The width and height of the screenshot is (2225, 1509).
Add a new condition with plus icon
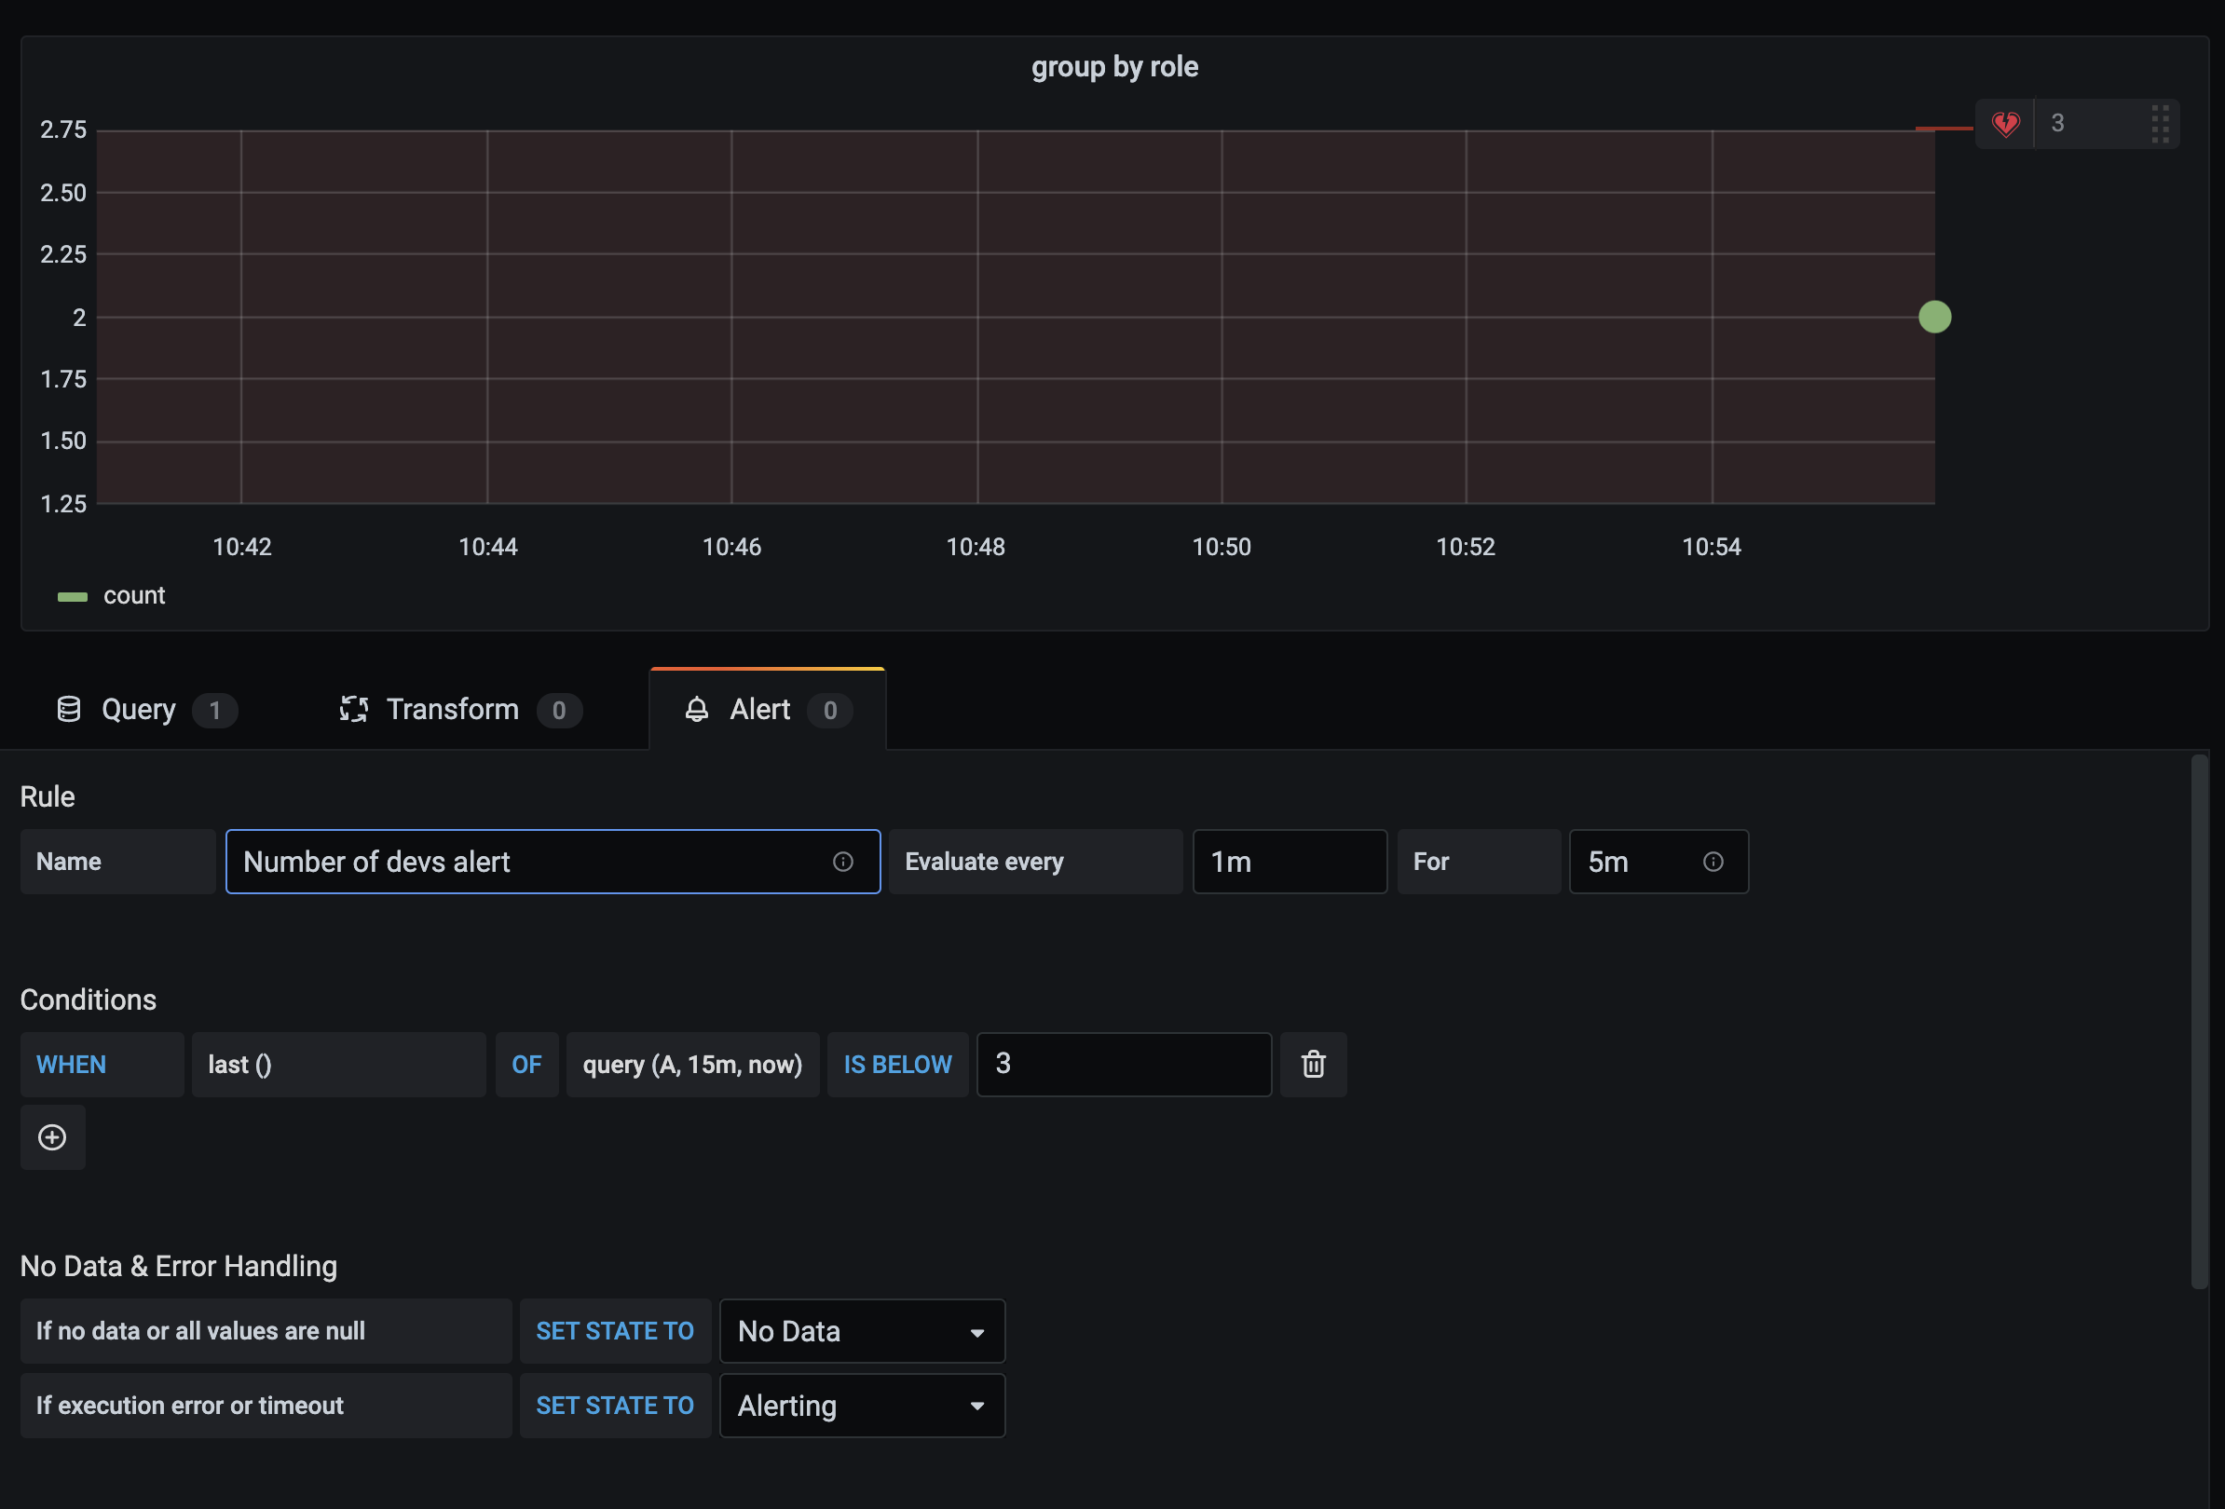51,1136
